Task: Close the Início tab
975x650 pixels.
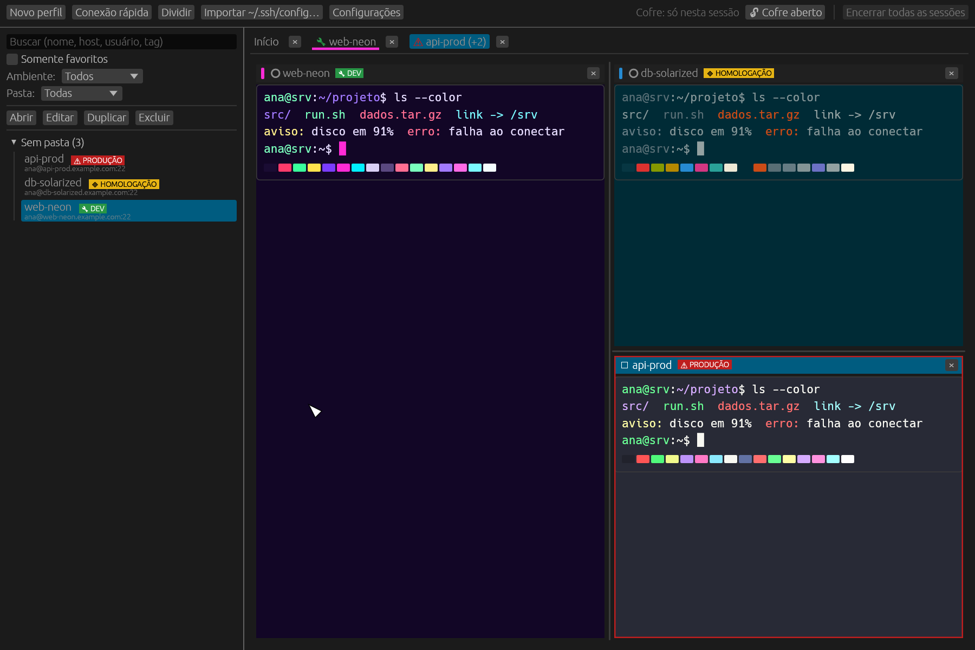Action: point(295,42)
